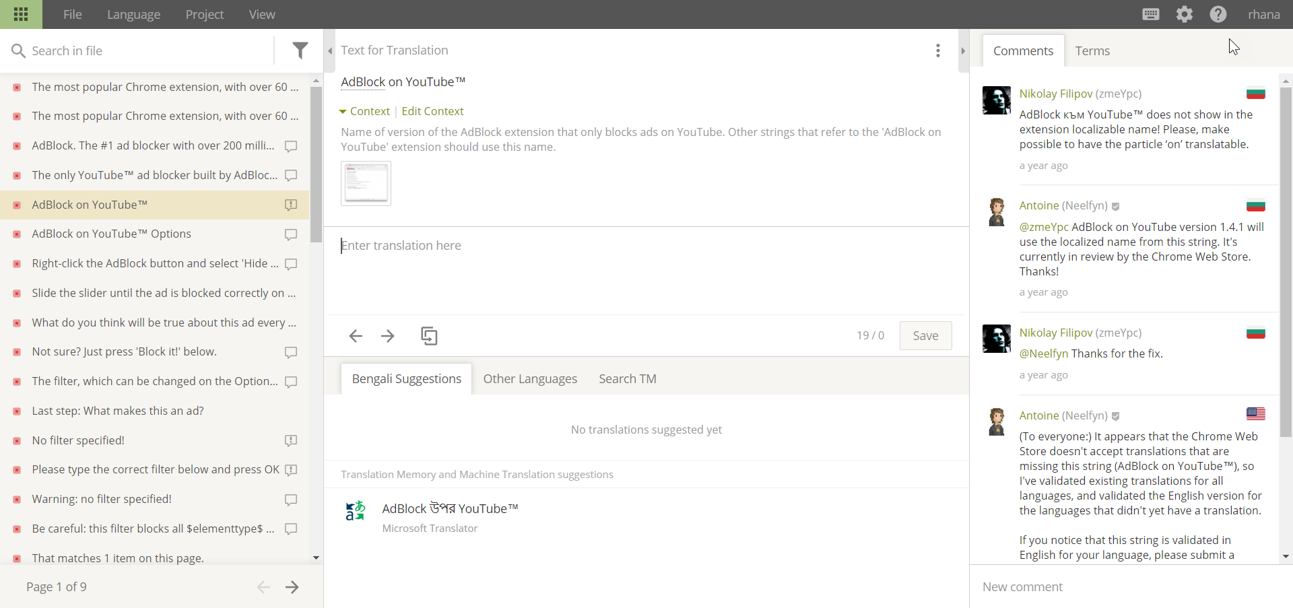Open issue icon on 'Please type the correct filter' row
Screen dimensions: 1293x608
click(291, 470)
